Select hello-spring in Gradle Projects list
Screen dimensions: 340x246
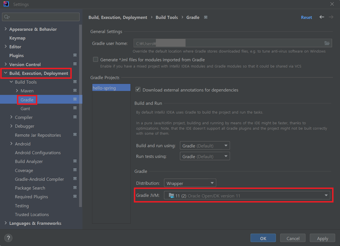111,88
